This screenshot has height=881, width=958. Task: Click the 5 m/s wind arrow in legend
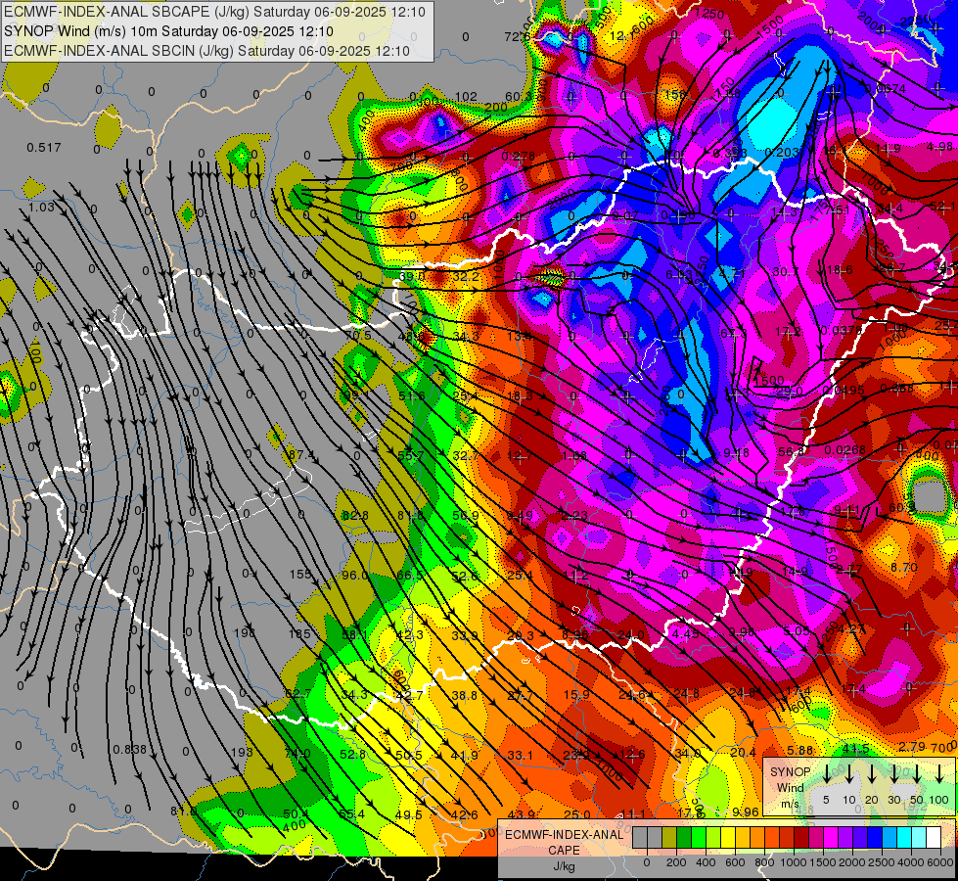pyautogui.click(x=826, y=773)
